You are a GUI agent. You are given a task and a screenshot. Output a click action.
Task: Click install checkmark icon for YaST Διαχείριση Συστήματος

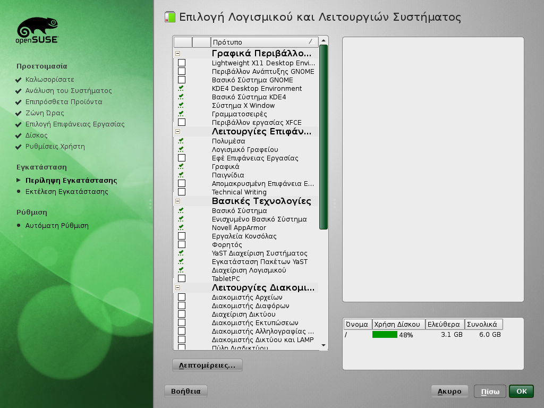point(181,253)
